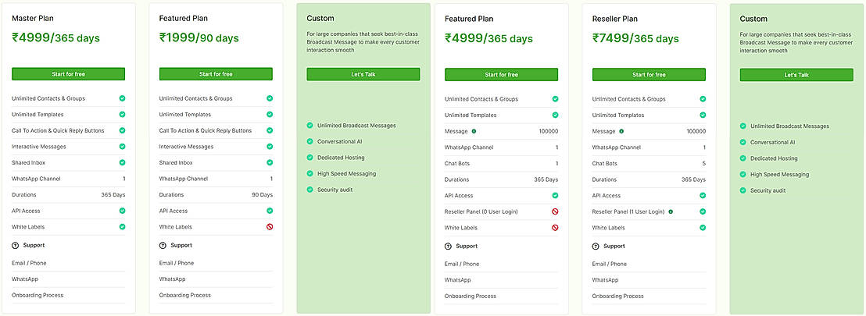This screenshot has height=316, width=866.
Task: Start for free on the Reseller Plan
Action: tap(649, 75)
